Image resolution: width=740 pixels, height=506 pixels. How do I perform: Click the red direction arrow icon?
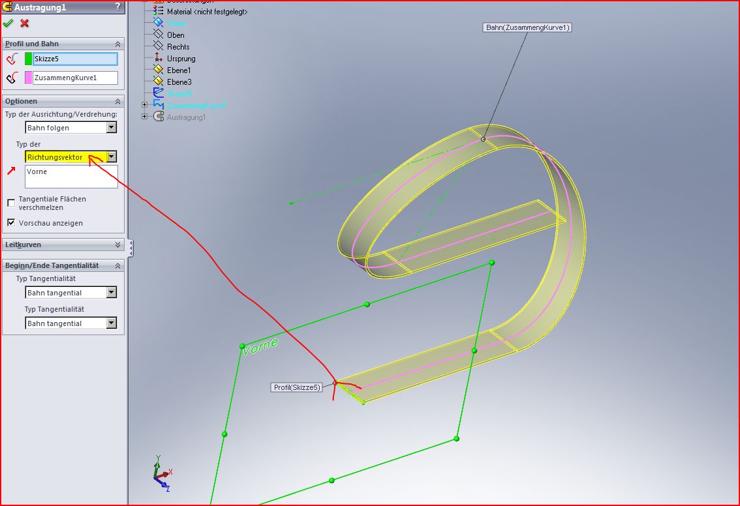tap(11, 171)
